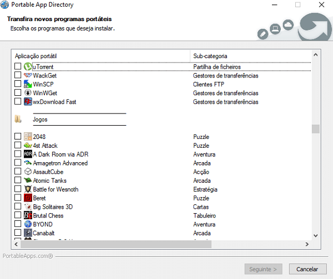Click 'Tabuleiro' sub-category text
This screenshot has height=279, width=333.
click(x=204, y=216)
